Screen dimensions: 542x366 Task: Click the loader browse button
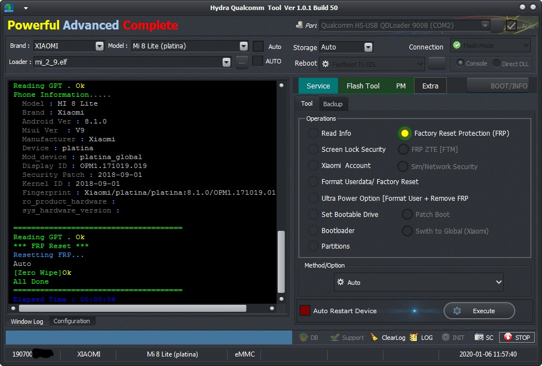pos(242,62)
